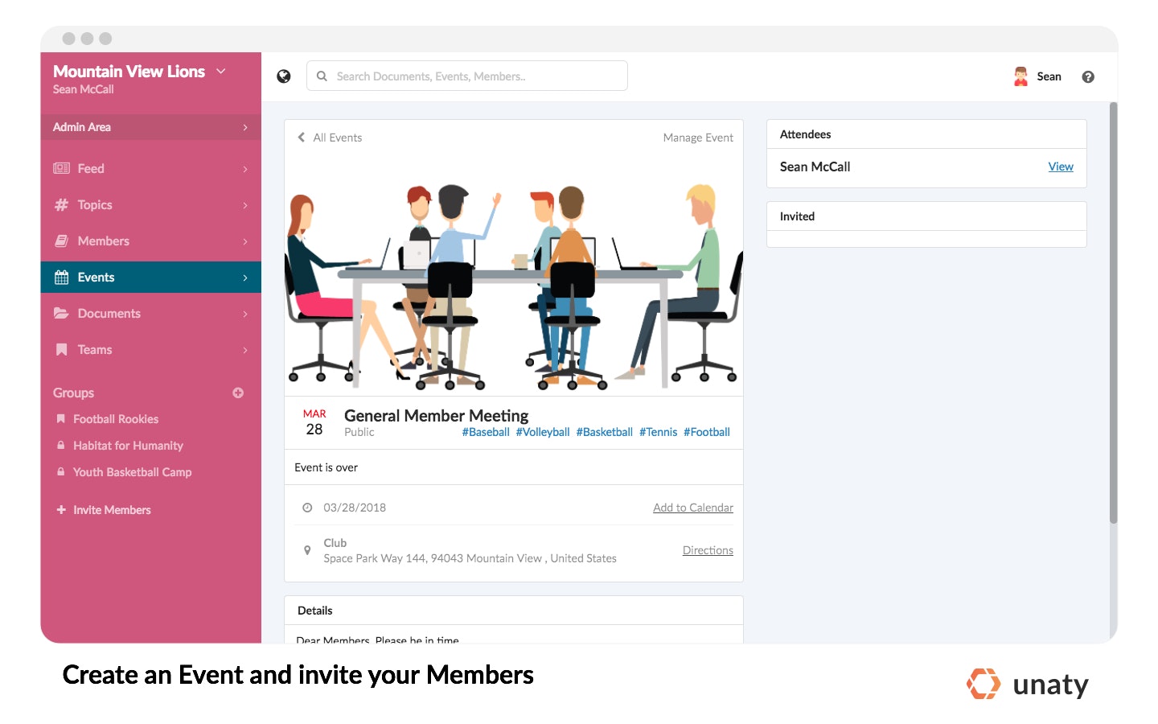Screen dimensions: 1158x724
Task: Open the Events menu item
Action: tap(151, 278)
